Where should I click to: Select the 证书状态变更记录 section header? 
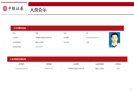[x=67, y=59]
